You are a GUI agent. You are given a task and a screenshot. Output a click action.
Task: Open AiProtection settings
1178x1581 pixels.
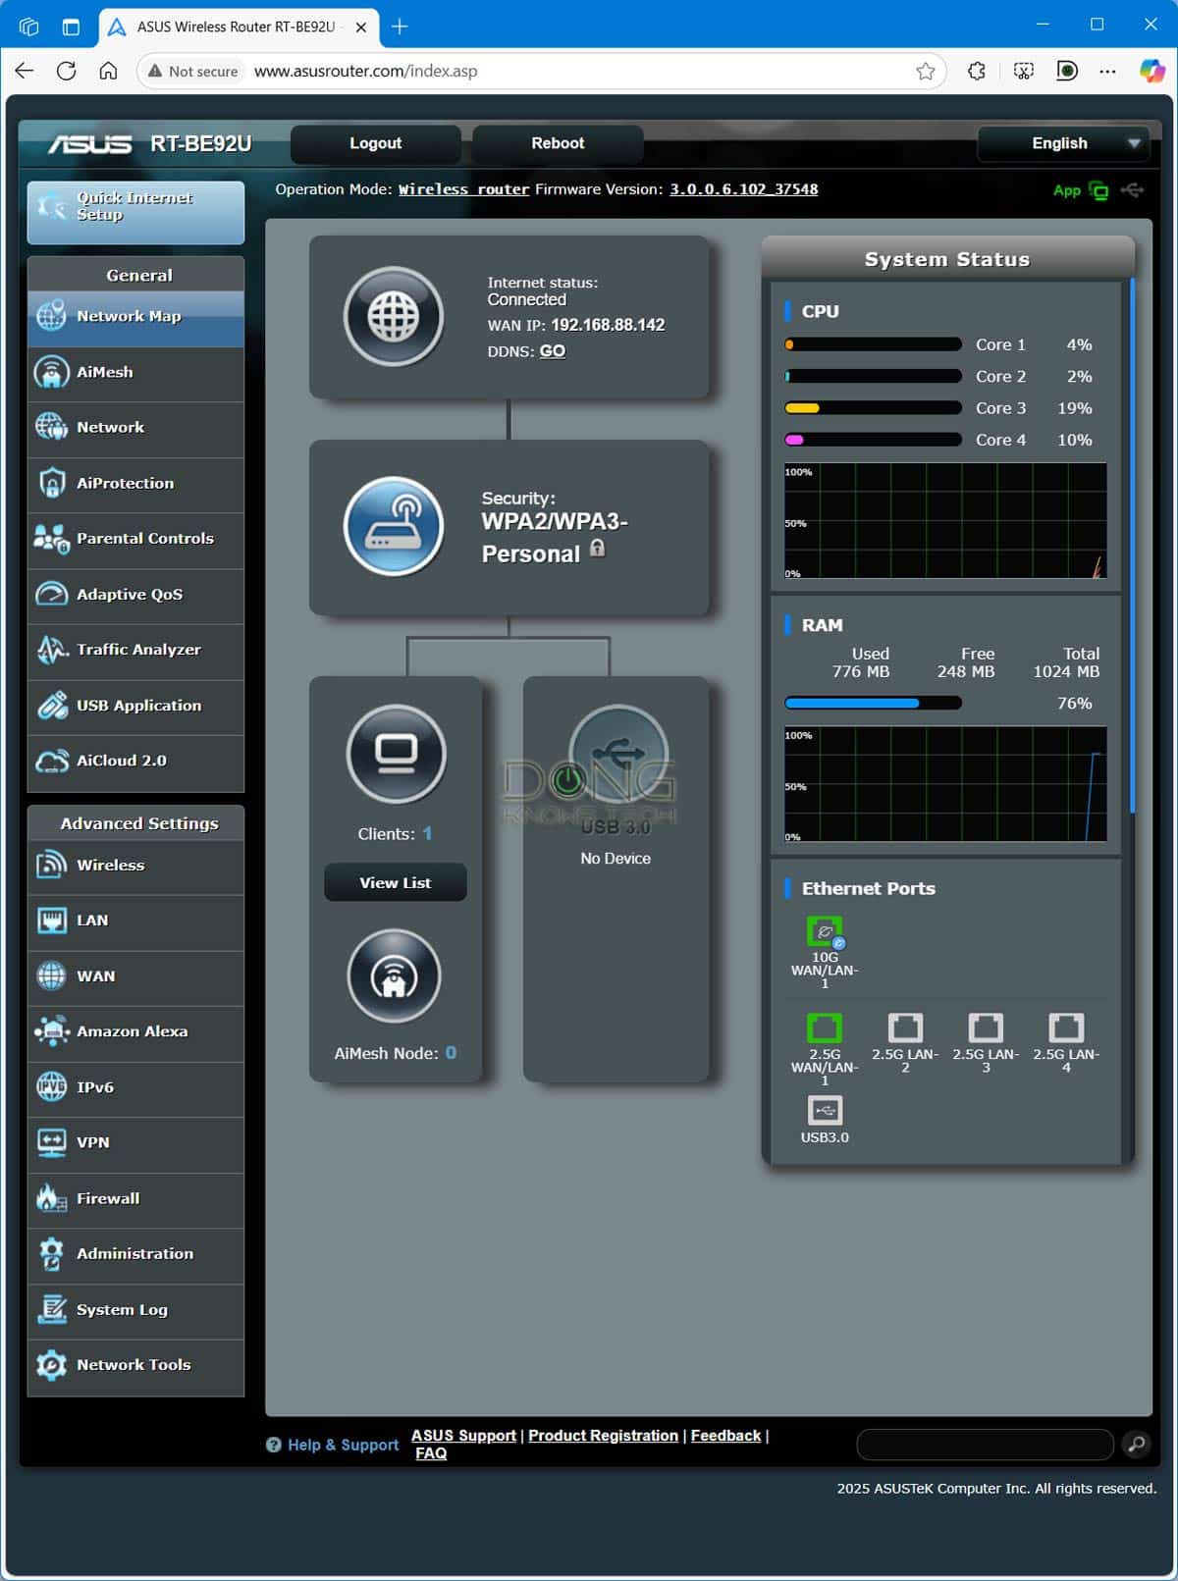[135, 484]
